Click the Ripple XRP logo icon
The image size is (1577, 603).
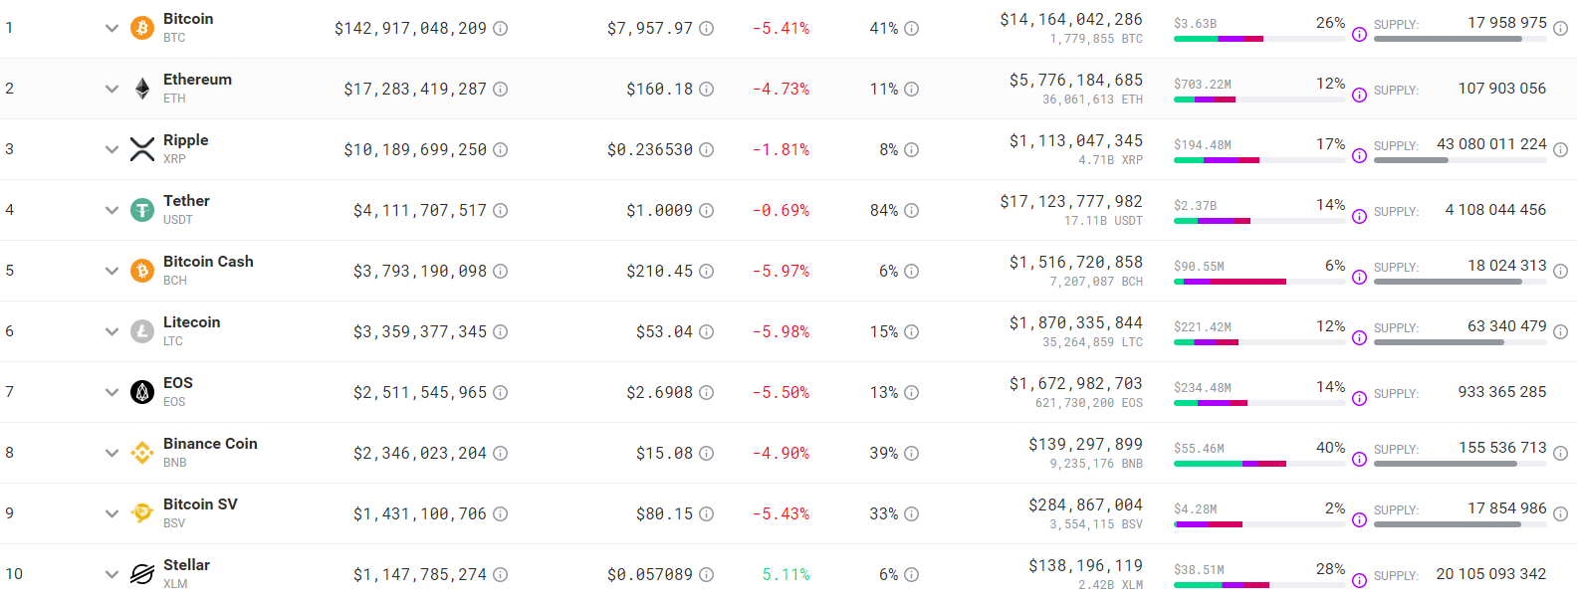(142, 149)
